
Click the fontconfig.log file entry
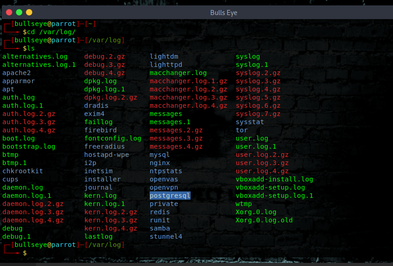click(113, 139)
